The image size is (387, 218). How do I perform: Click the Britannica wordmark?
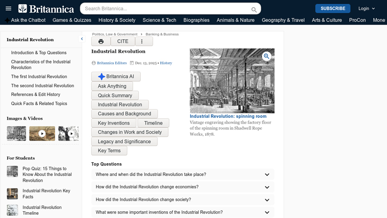pyautogui.click(x=52, y=9)
